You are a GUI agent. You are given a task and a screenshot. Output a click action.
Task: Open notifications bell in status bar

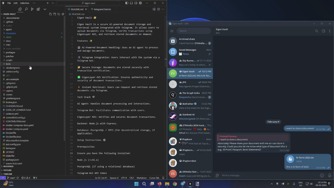(163, 178)
